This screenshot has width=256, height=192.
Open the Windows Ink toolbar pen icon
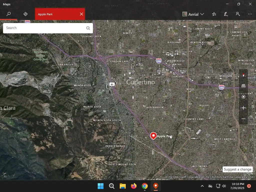226,14
